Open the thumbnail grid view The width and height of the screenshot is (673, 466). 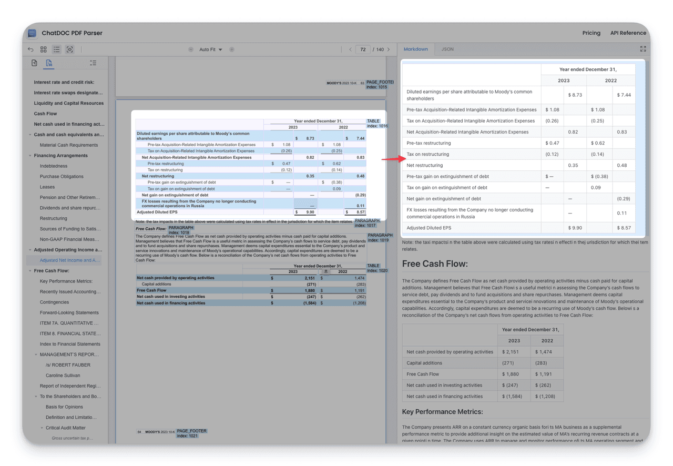pyautogui.click(x=44, y=49)
